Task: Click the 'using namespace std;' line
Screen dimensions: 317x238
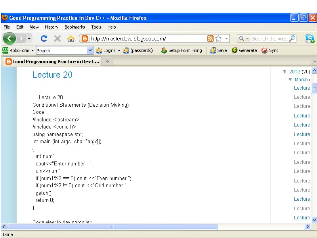Action: point(57,134)
